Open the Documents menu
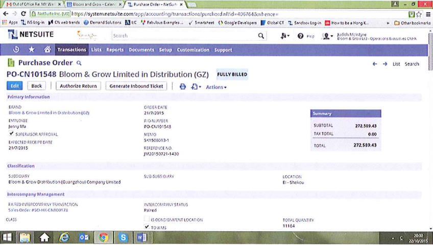 click(x=141, y=50)
